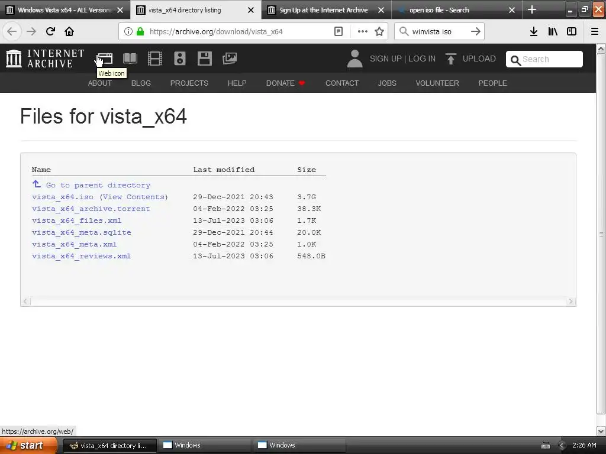Click the UPLOAD link text
Viewport: 606px width, 454px height.
(479, 59)
